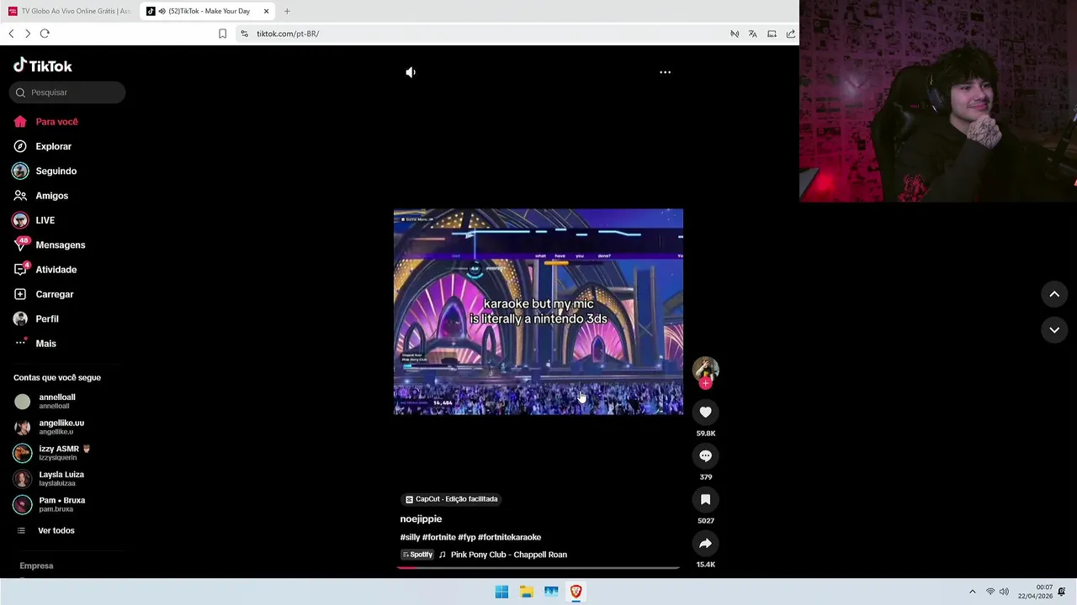Image resolution: width=1077 pixels, height=605 pixels.
Task: Open Windows Start menu
Action: (x=501, y=592)
